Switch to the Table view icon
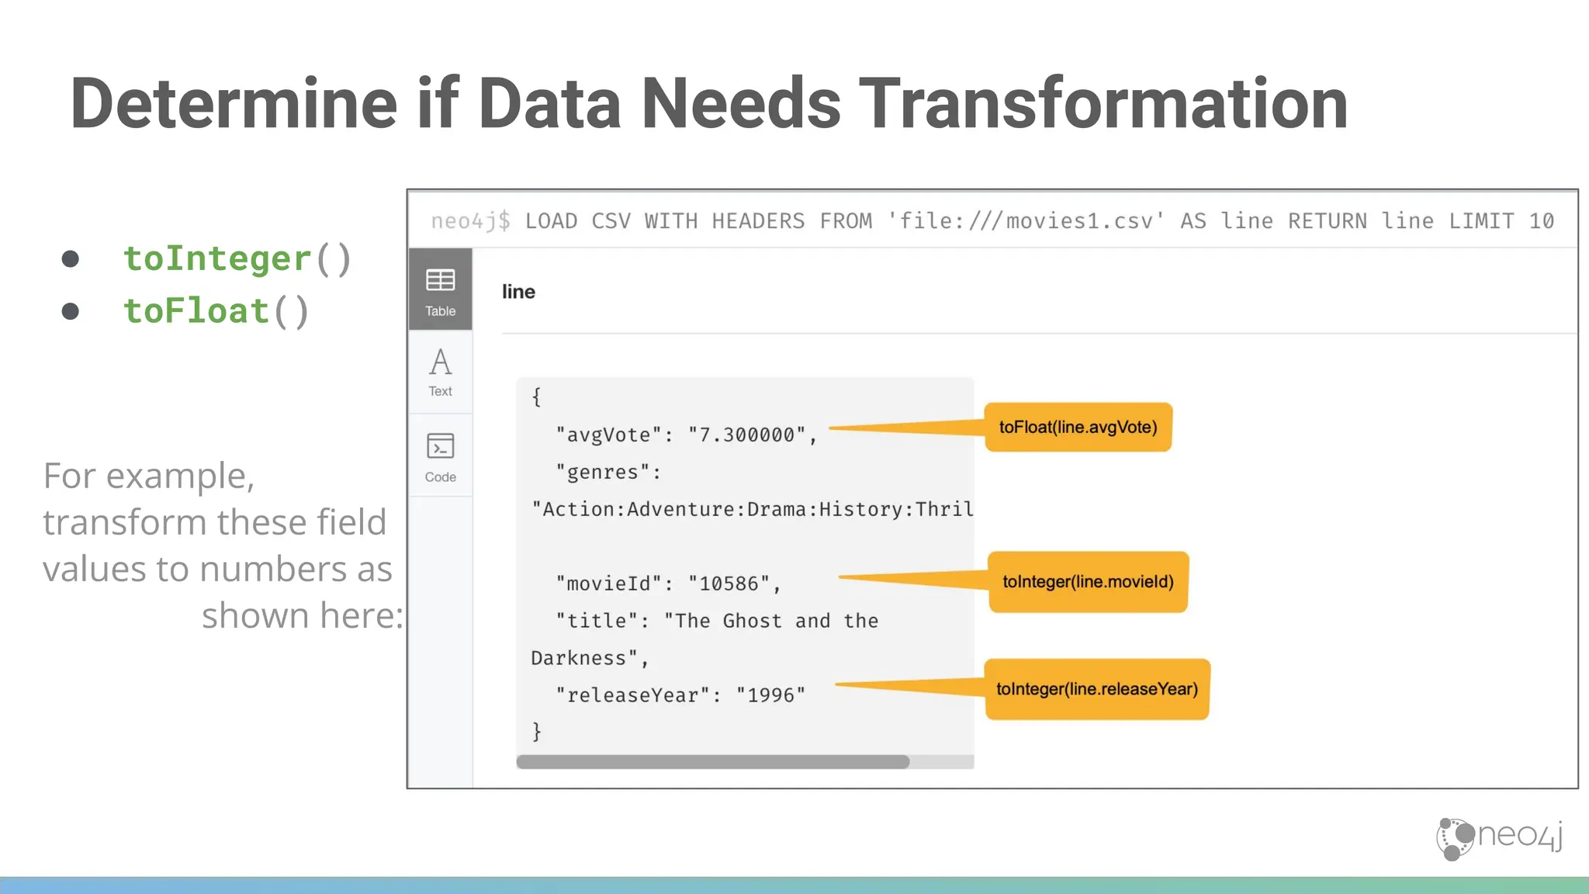 (x=440, y=290)
